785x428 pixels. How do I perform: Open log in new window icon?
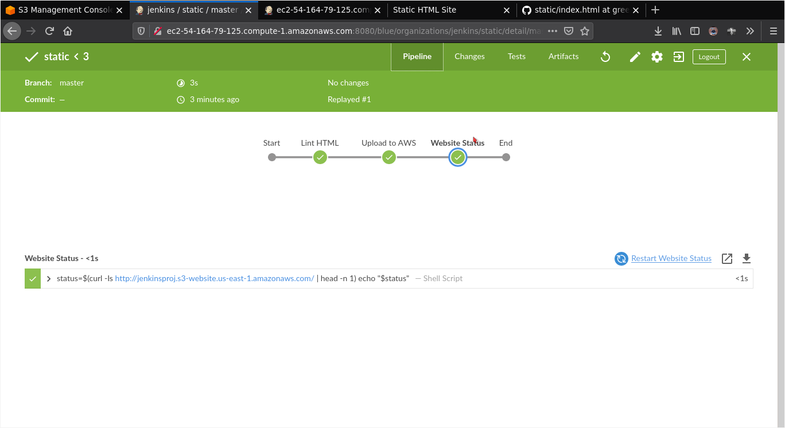(x=727, y=259)
